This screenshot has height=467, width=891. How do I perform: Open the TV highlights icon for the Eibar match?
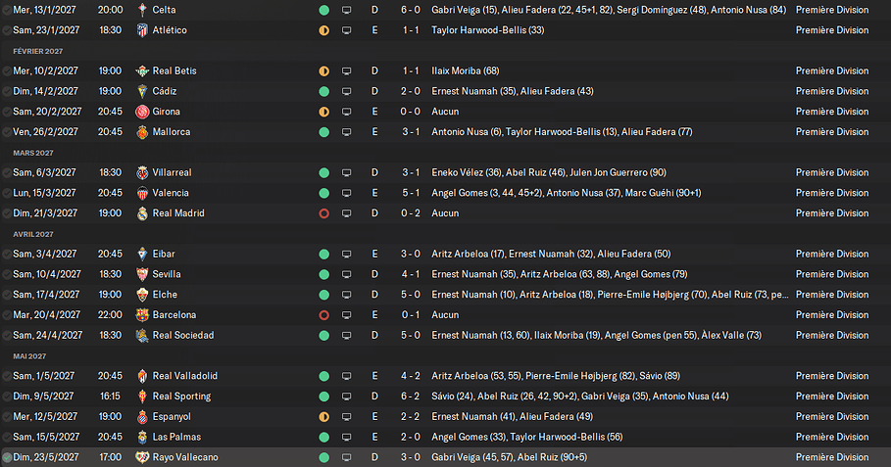tap(346, 255)
